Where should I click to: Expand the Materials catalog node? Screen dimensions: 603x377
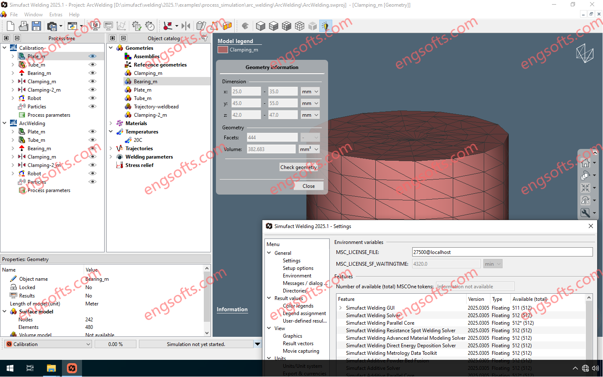click(x=111, y=123)
